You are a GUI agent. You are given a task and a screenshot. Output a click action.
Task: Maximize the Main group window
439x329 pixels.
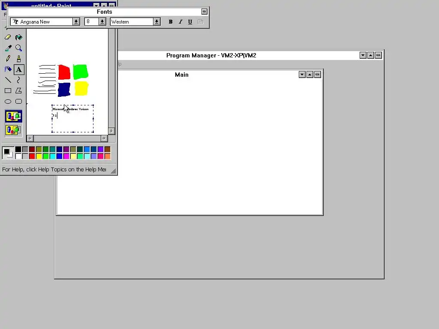click(x=310, y=75)
